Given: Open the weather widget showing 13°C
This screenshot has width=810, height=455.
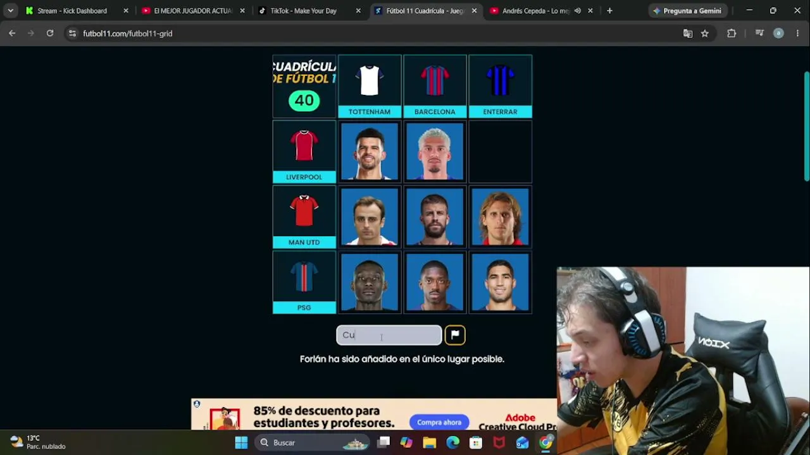Looking at the screenshot, I should click(38, 442).
